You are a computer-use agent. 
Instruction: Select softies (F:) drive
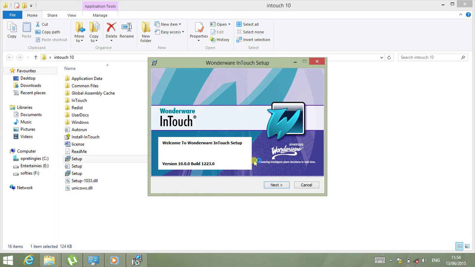pyautogui.click(x=30, y=173)
